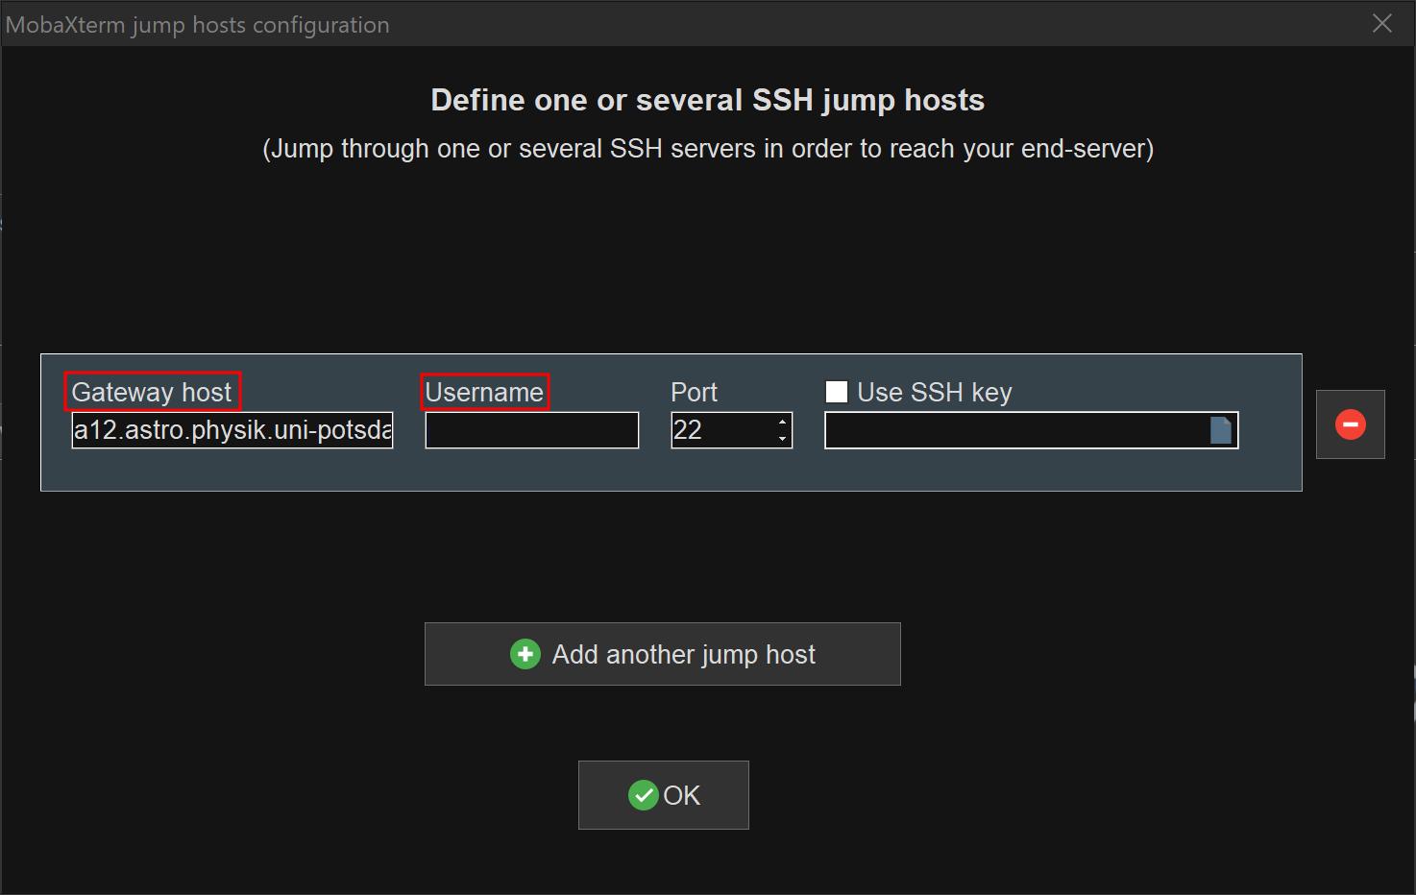Enable the Use SSH key checkbox
Image resolution: width=1416 pixels, height=895 pixels.
[x=837, y=392]
